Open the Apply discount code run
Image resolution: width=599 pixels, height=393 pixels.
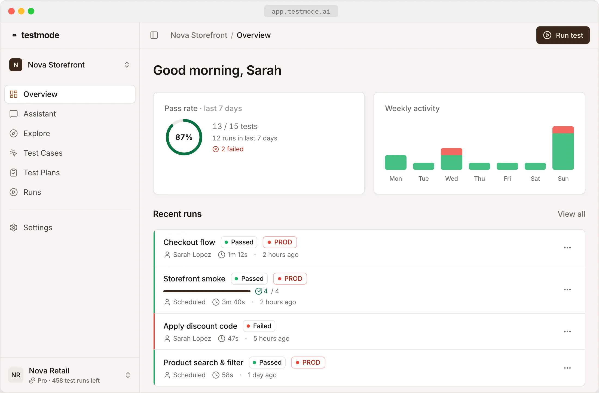coord(369,331)
